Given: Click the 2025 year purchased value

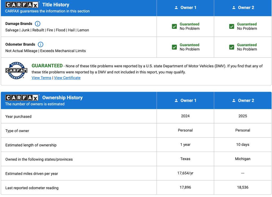Looking at the screenshot, I should point(243,116).
